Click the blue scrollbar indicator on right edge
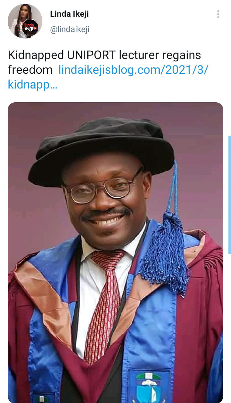 229,195
